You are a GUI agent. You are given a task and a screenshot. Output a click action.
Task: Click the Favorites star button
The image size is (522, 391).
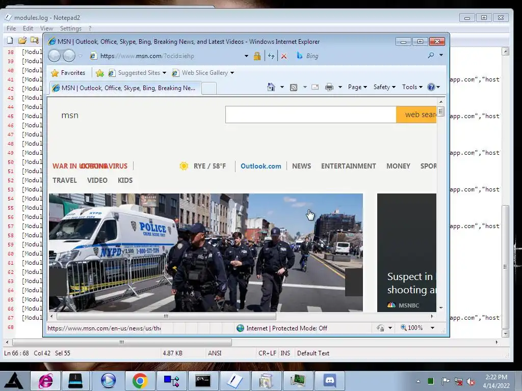click(x=68, y=73)
